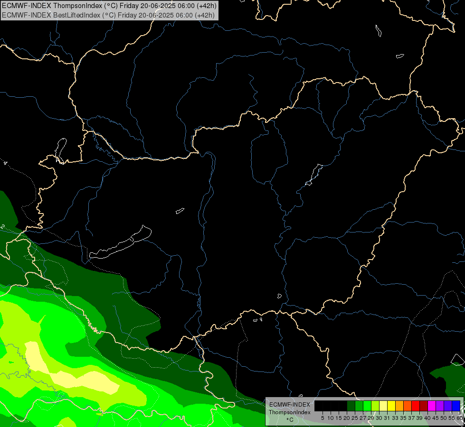
Task: Click the legend tick label '15'
Action: click(339, 418)
